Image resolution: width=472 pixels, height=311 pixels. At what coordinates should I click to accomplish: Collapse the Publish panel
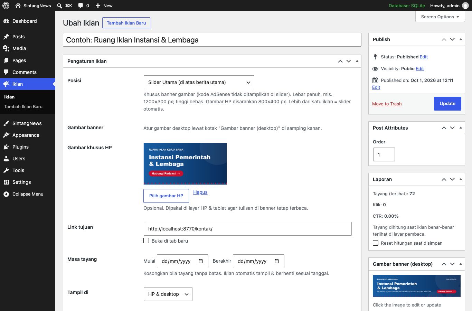461,39
